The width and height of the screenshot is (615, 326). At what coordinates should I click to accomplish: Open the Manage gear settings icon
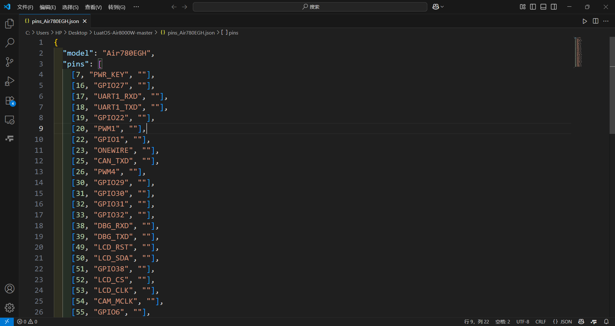(10, 308)
